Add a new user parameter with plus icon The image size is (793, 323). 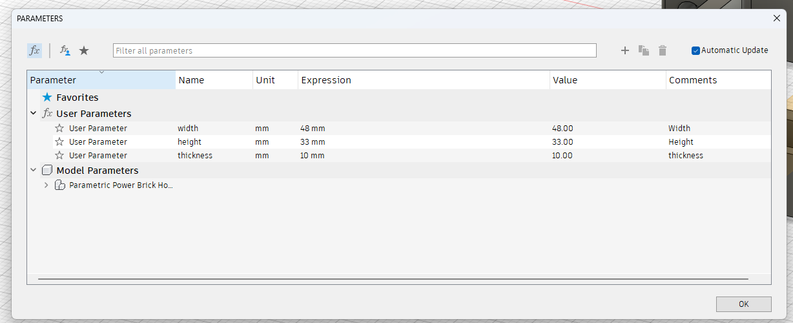point(624,50)
